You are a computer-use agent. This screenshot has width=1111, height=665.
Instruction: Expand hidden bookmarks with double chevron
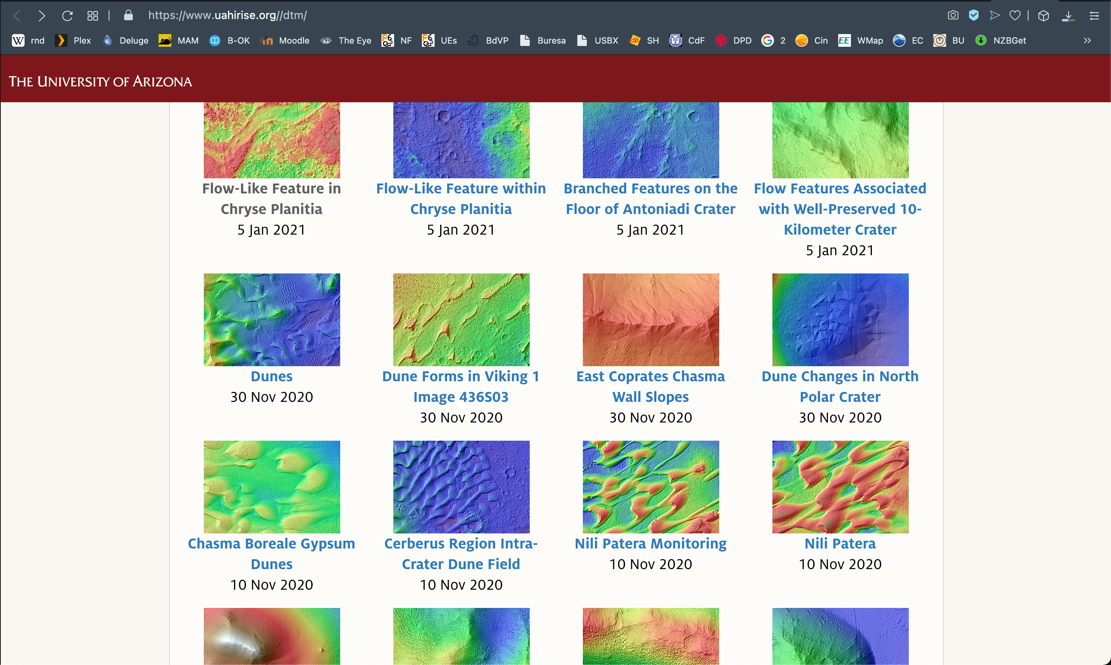point(1087,40)
